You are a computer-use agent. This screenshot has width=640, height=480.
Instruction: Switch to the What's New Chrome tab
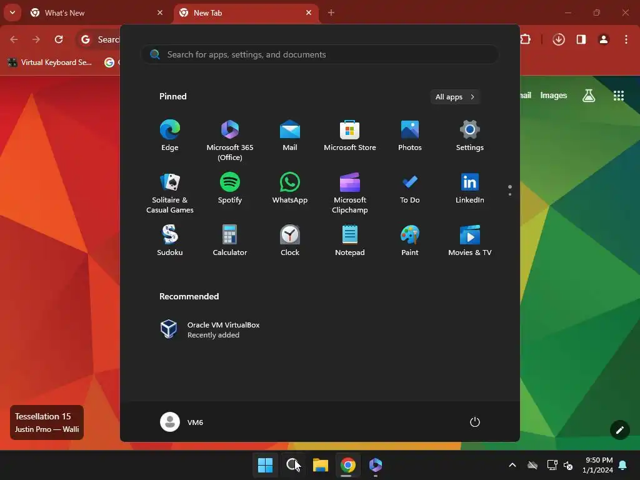click(x=97, y=12)
